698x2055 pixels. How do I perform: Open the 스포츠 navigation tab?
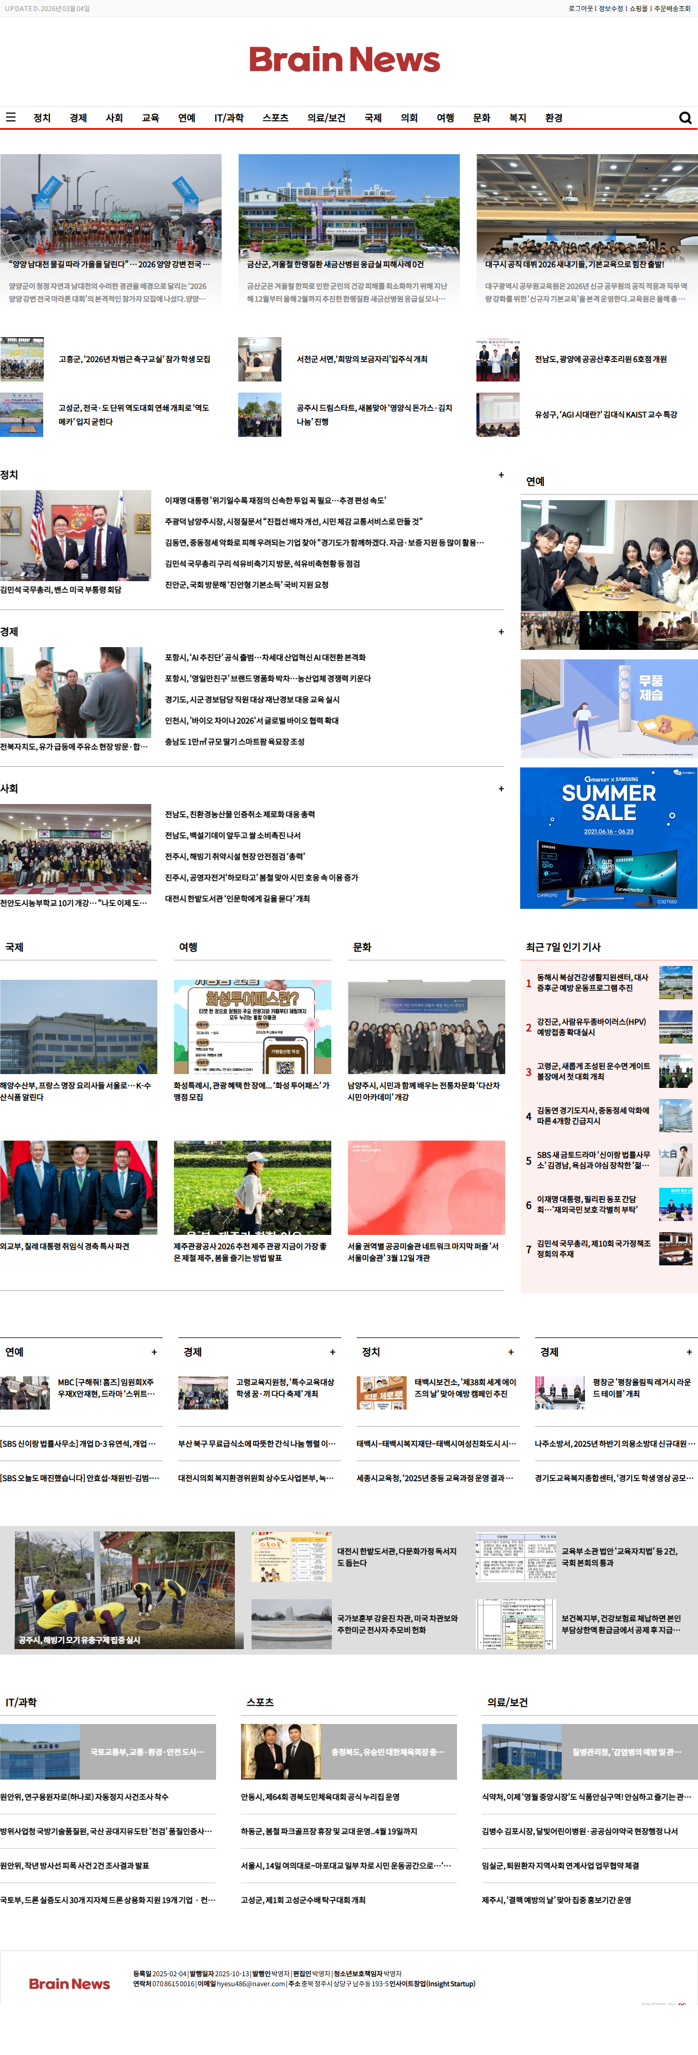tap(275, 118)
